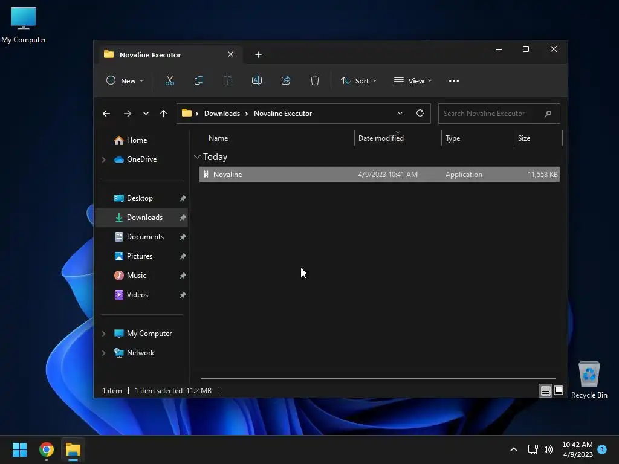Viewport: 619px width, 464px height.
Task: Open notifications badge in taskbar
Action: 602,449
